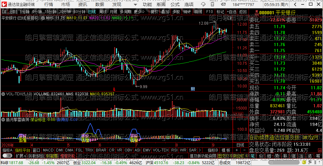This screenshot has width=323, height=166.
Task: Zoom in chart with plus button
Action: pyautogui.click(x=237, y=150)
